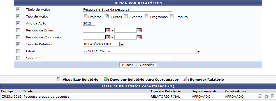Focus the Servidor text field
The width and height of the screenshot is (276, 101).
click(x=127, y=58)
